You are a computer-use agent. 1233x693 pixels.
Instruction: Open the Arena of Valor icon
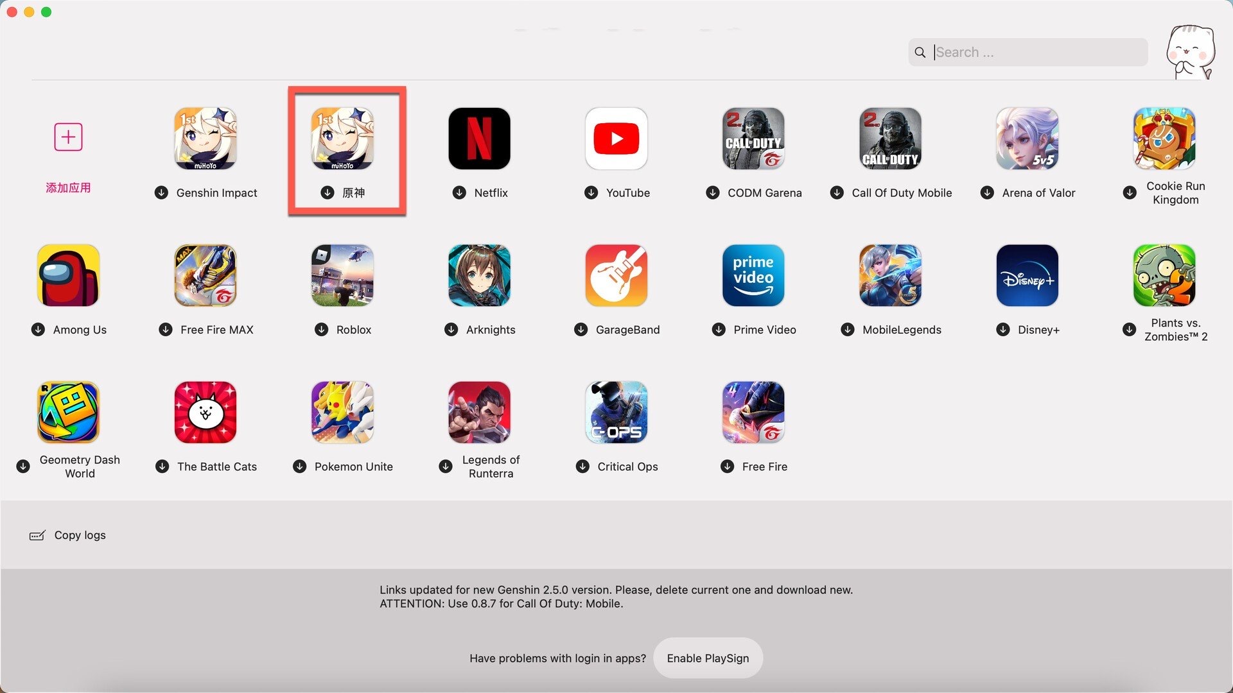(1027, 138)
